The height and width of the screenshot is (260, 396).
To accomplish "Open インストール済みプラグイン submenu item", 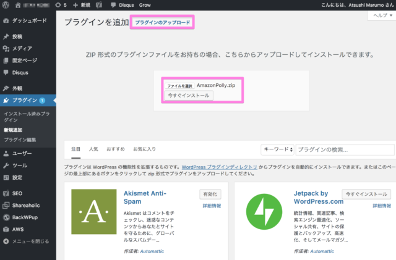I will (x=27, y=117).
